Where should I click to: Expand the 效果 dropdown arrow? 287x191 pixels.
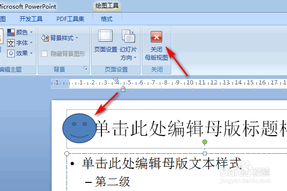(x=31, y=53)
